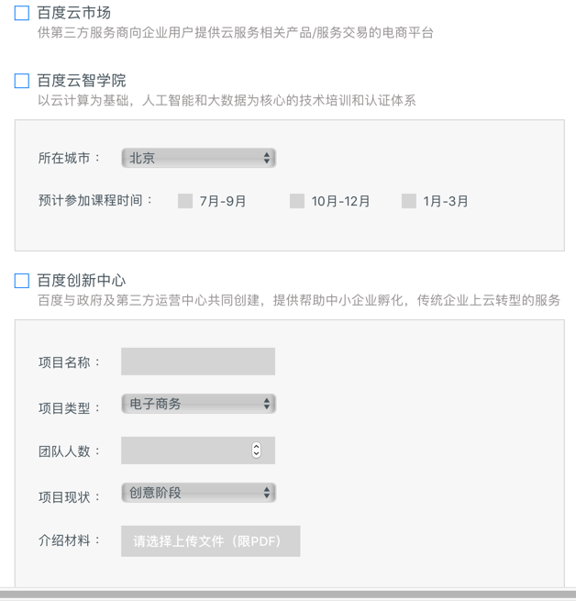Click the 7月-9月 label text
The image size is (576, 601).
pyautogui.click(x=223, y=201)
